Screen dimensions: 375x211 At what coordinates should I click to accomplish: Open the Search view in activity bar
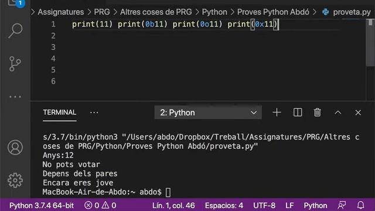[15, 30]
